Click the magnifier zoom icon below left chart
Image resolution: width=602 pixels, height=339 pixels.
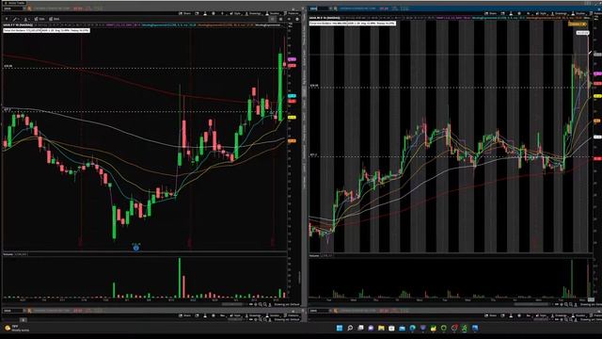(261, 304)
